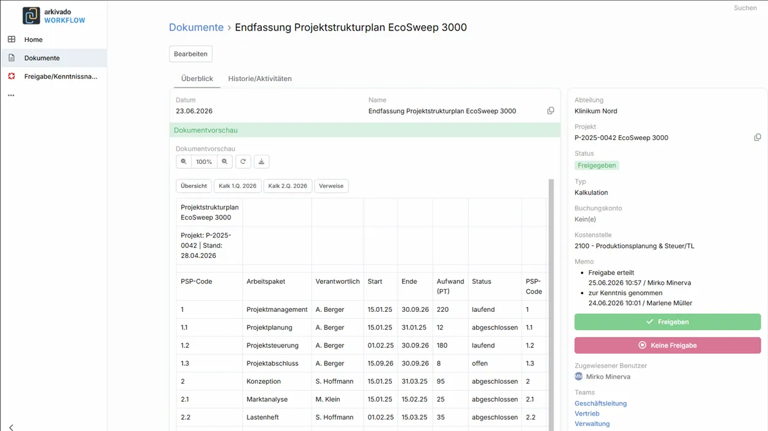Screen dimensions: 768x431
Task: Click the 100% zoom level field
Action: pyautogui.click(x=204, y=161)
